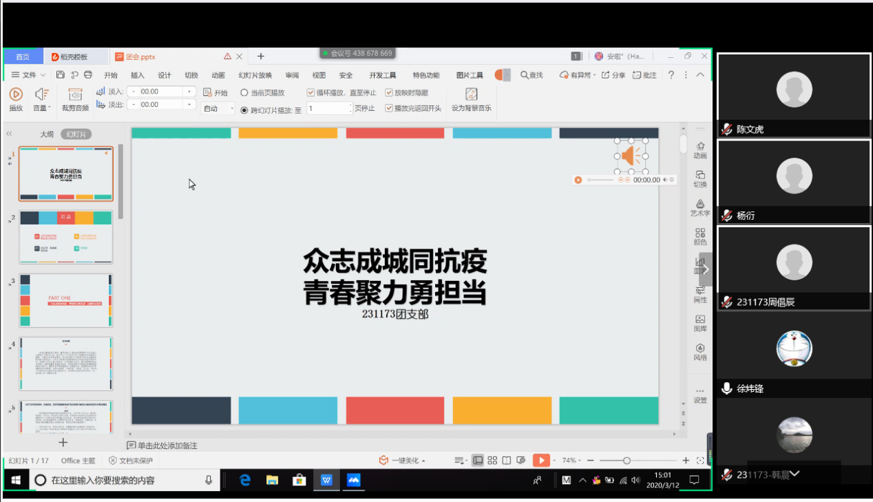Viewport: 873px width, 502px height.
Task: Click the 分享 share button
Action: pyautogui.click(x=613, y=75)
